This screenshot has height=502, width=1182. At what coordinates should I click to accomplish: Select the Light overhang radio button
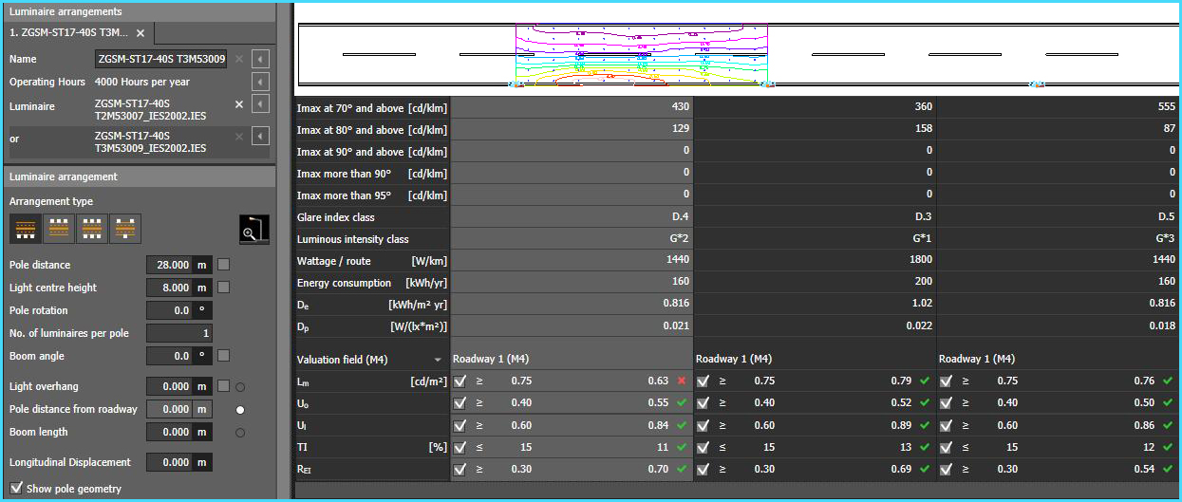(240, 386)
